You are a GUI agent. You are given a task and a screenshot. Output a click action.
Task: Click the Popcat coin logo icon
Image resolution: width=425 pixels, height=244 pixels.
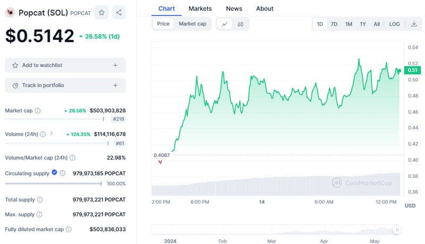pyautogui.click(x=10, y=12)
